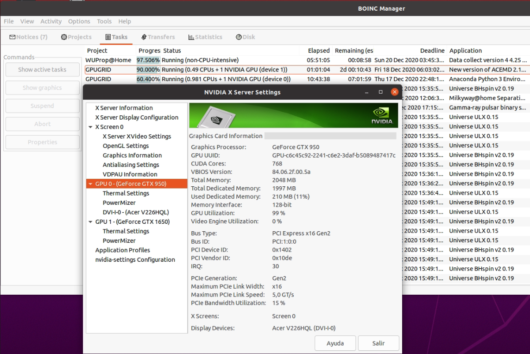Image resolution: width=530 pixels, height=354 pixels.
Task: Open PowerMizer under GPU 1
Action: (119, 241)
